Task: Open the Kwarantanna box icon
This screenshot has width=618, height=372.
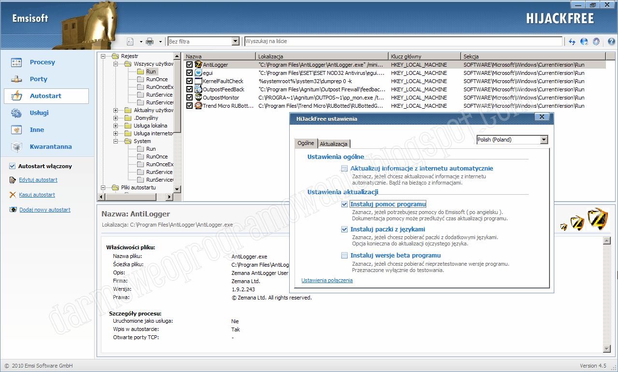Action: point(16,147)
